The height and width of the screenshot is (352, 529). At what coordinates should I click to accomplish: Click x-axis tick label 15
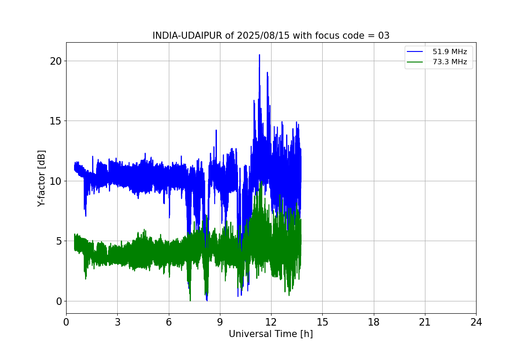click(x=322, y=322)
